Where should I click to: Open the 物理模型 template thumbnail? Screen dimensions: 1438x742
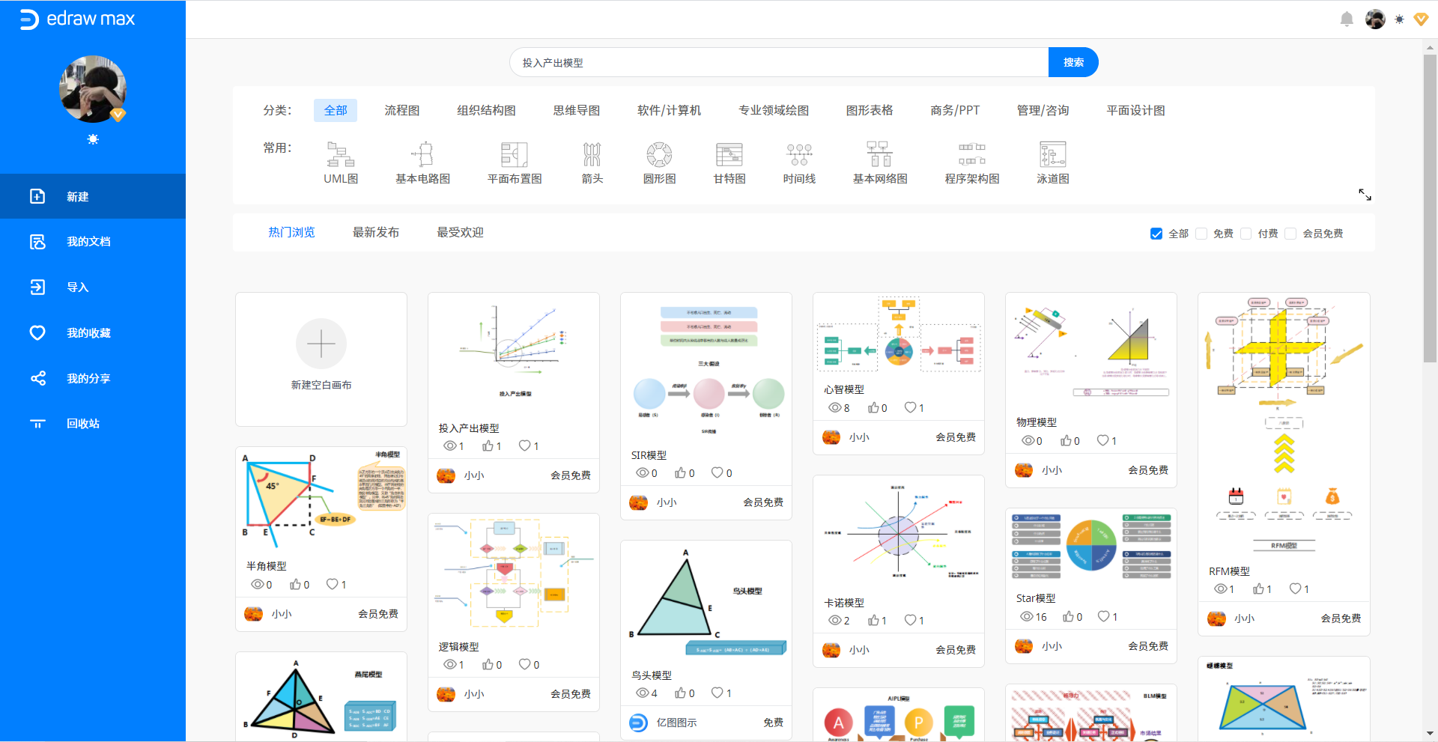(1091, 350)
